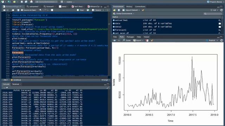Print the current file using printer icon
The image size is (225, 126).
click(x=31, y=2)
